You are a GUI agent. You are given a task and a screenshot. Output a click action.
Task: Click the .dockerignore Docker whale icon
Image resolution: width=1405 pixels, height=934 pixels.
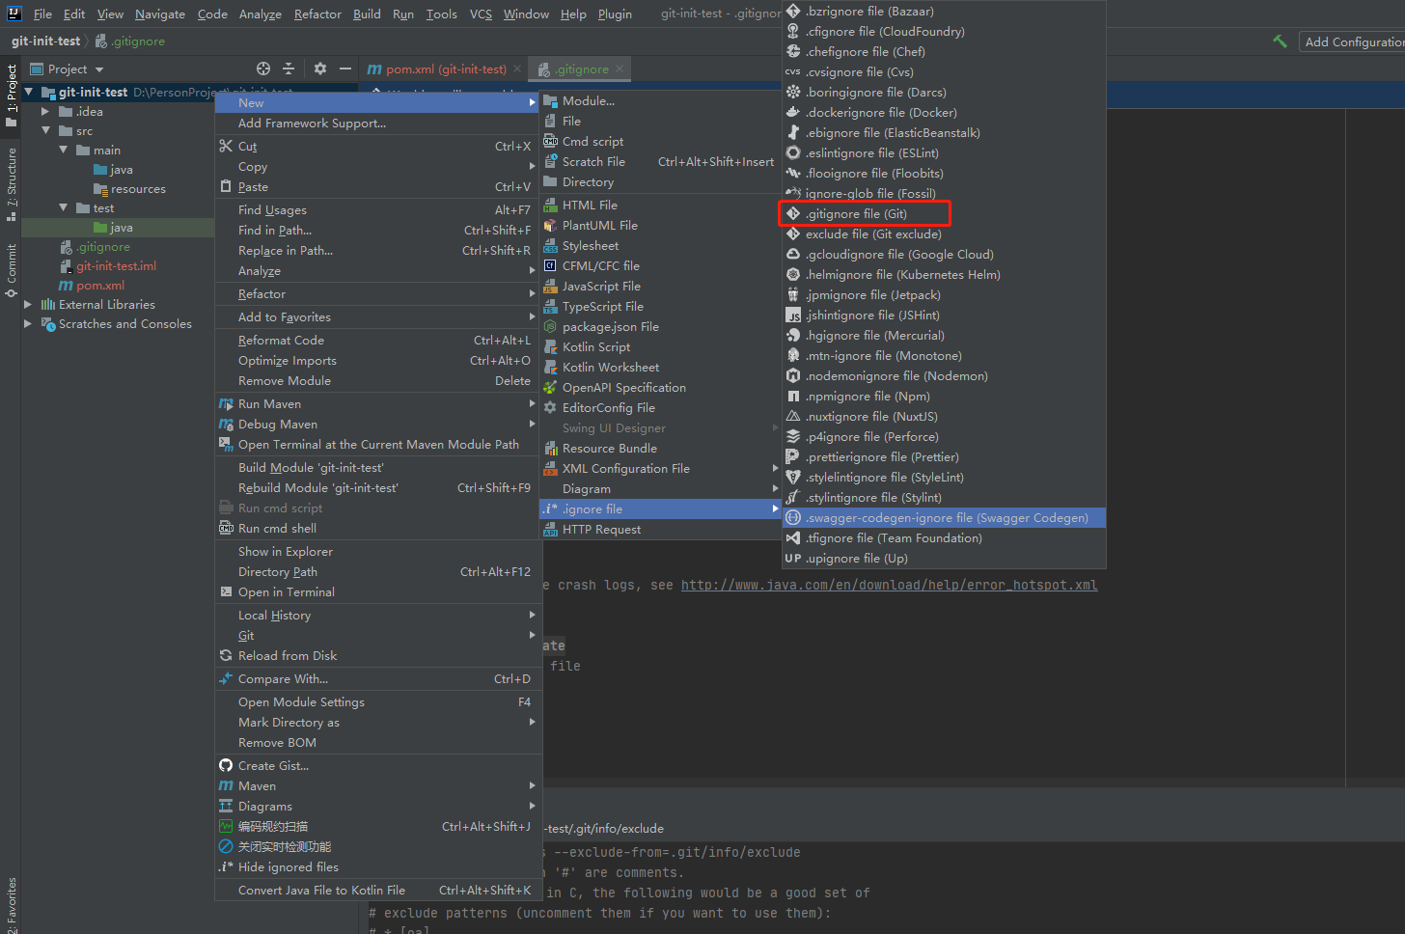(793, 112)
